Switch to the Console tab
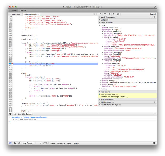The width and height of the screenshot is (165, 156). pyautogui.click(x=23, y=10)
